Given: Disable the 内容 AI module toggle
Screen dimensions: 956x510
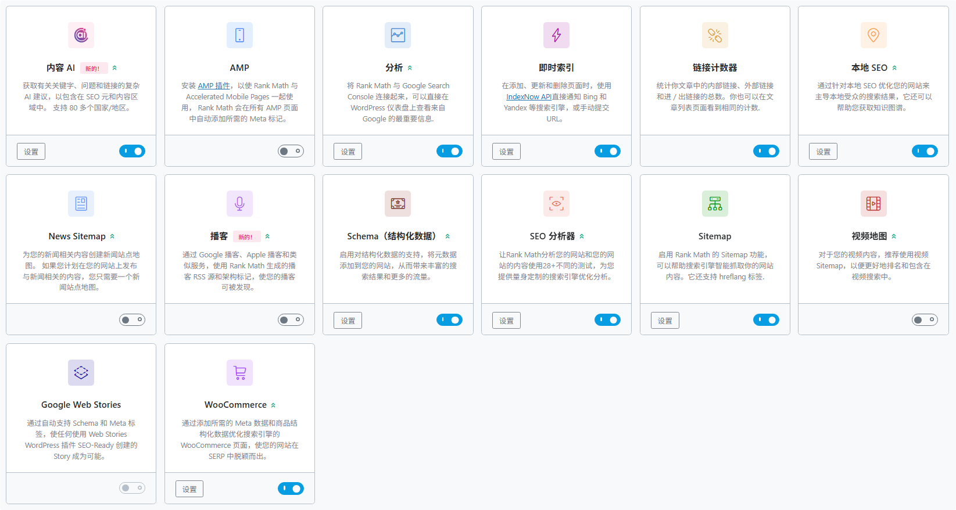Looking at the screenshot, I should point(132,151).
